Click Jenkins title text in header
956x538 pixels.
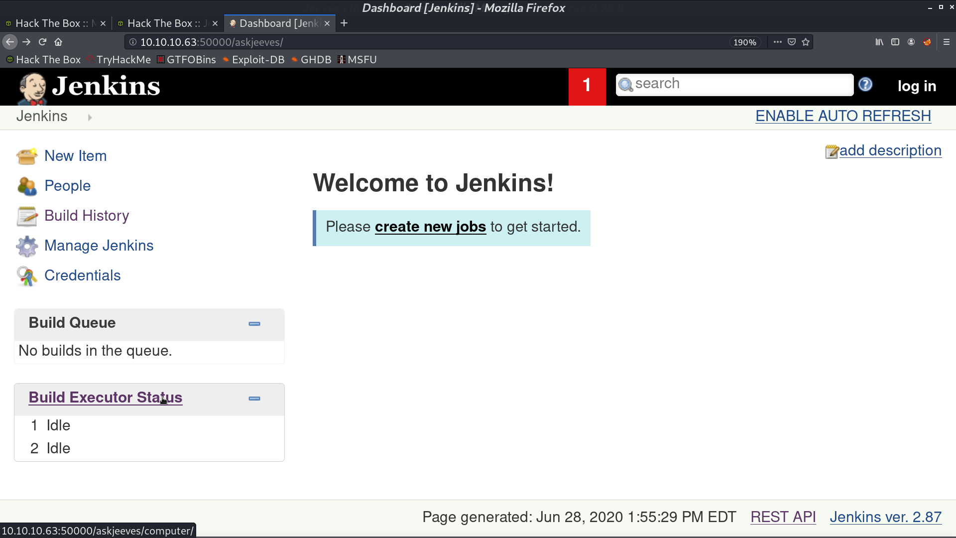point(106,86)
